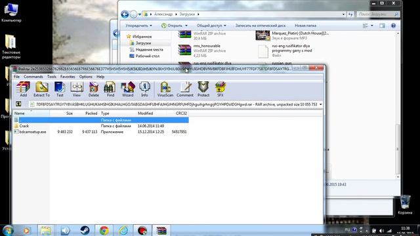
Task: Open the Explorer address history dropdown
Action: 343,14
